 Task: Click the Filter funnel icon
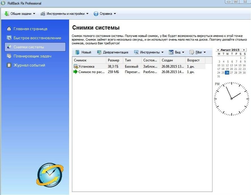click(192, 52)
